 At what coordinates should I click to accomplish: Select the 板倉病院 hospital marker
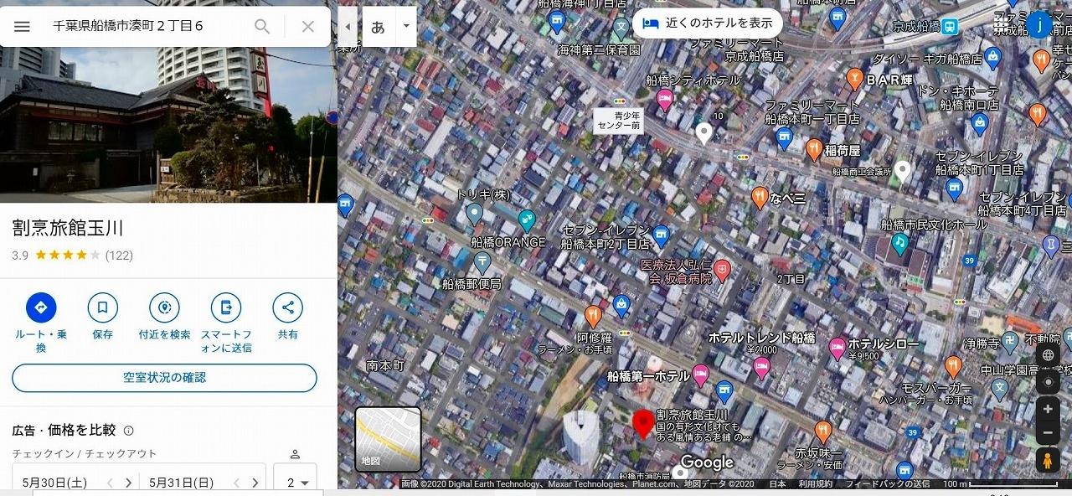tap(722, 271)
